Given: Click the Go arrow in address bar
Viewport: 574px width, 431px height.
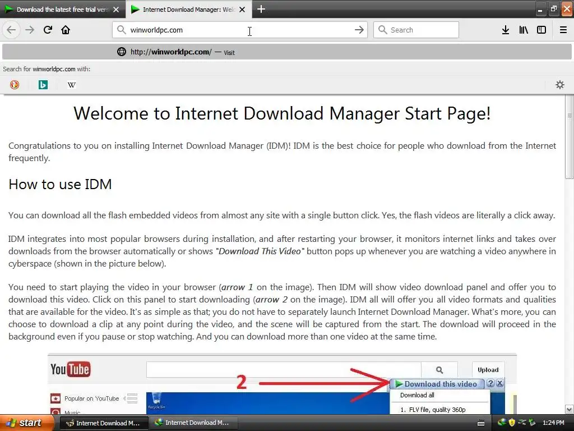Looking at the screenshot, I should (359, 30).
